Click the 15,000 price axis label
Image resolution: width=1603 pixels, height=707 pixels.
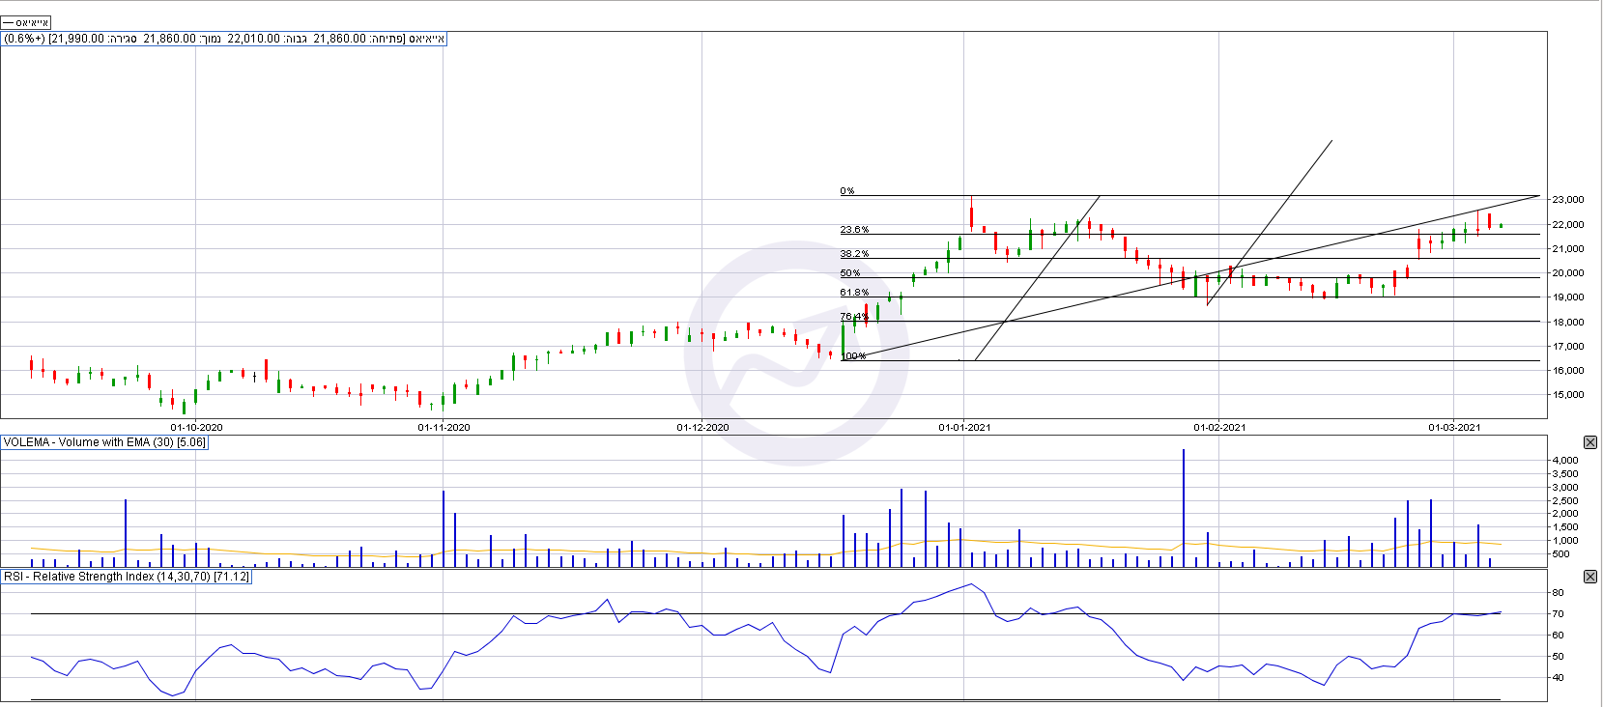pos(1568,394)
